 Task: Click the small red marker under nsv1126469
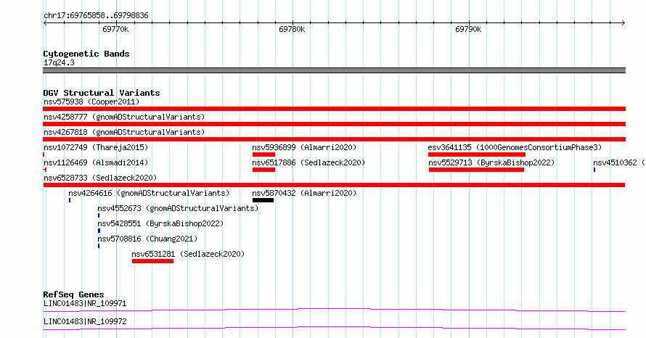click(x=44, y=170)
